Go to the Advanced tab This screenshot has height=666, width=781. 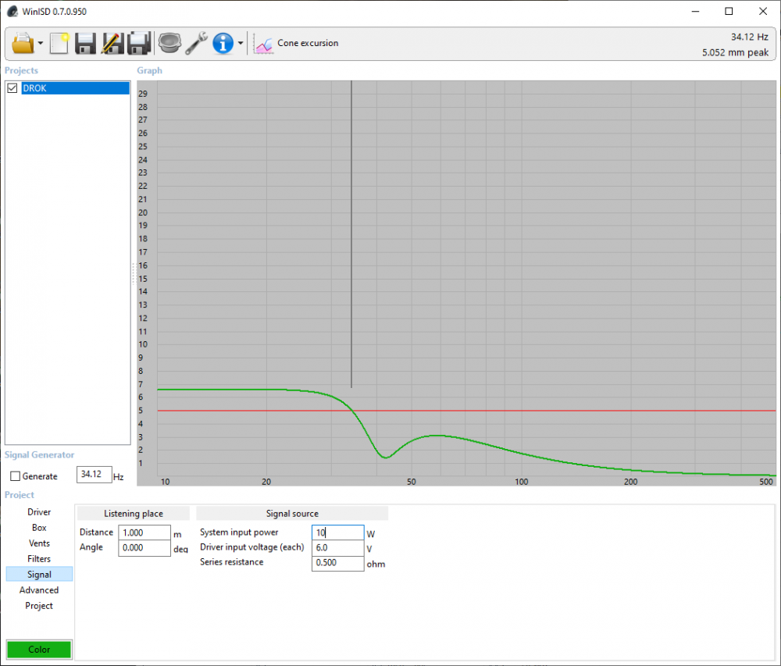[39, 590]
